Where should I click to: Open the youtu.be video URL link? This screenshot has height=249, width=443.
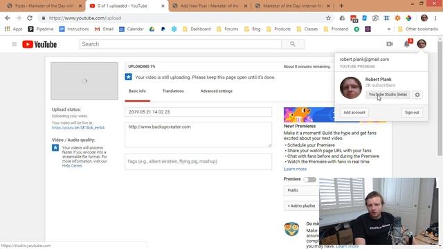78,127
